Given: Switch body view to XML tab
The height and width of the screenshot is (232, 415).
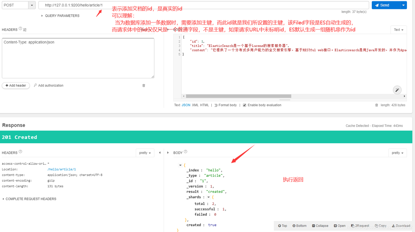Looking at the screenshot, I should click(x=195, y=105).
